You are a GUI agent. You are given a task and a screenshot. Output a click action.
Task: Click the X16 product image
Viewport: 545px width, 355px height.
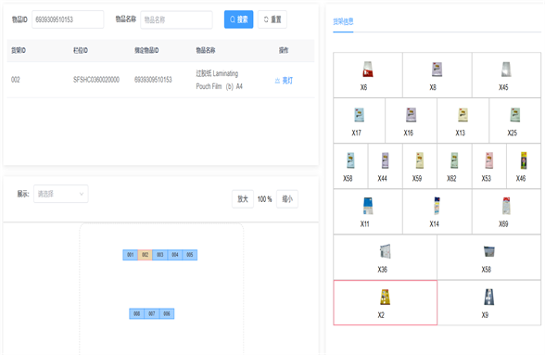pyautogui.click(x=411, y=115)
